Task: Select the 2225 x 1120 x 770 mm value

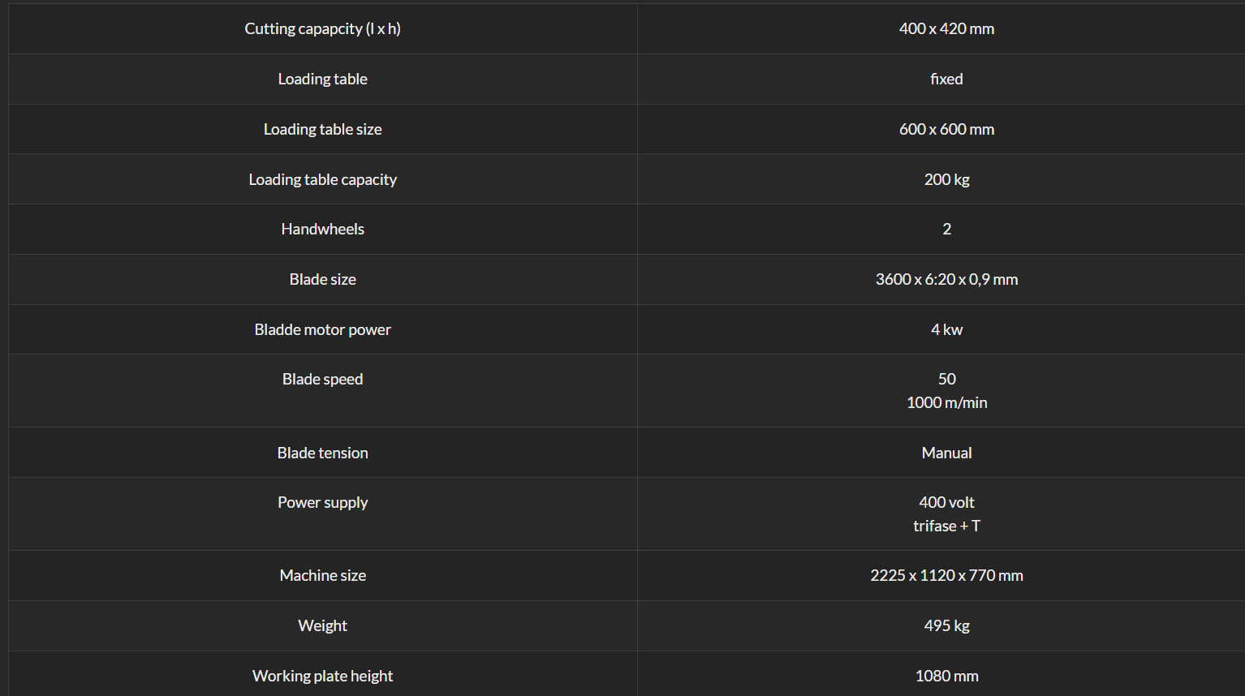Action: point(946,576)
